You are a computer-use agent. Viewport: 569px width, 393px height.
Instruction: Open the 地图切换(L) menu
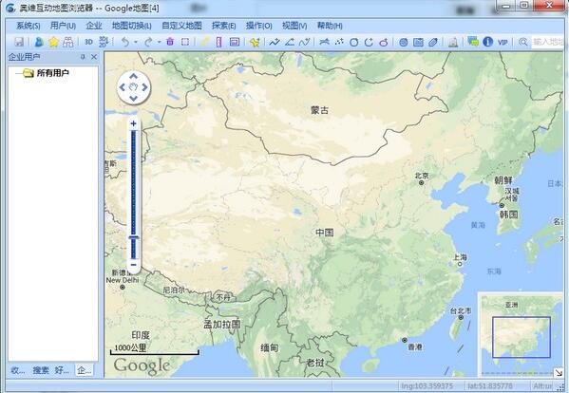[132, 26]
